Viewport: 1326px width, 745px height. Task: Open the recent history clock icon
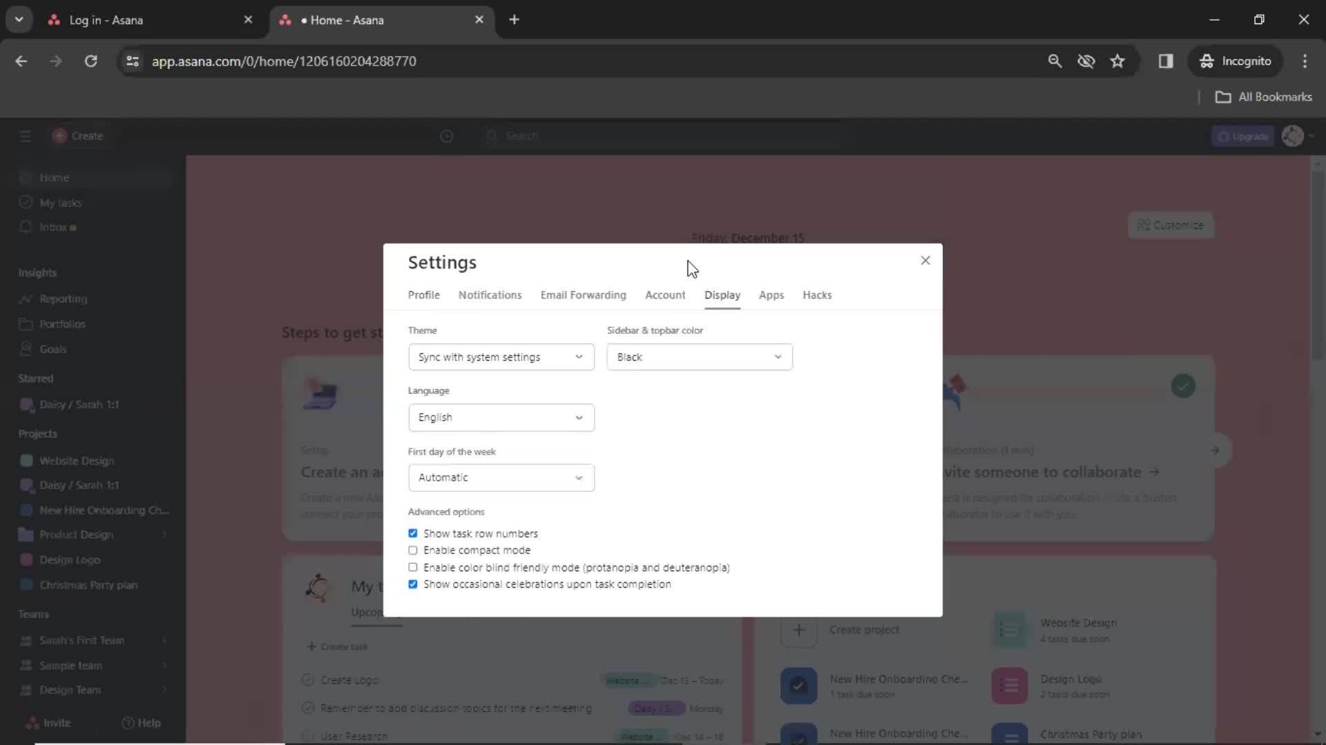coord(447,136)
